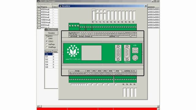Click the USB port on the controller
The width and height of the screenshot is (196, 110).
(135, 50)
